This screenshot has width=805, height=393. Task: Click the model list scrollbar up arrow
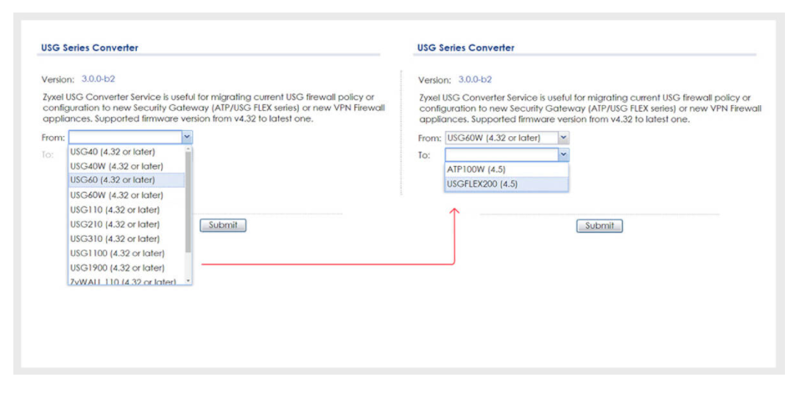(188, 149)
